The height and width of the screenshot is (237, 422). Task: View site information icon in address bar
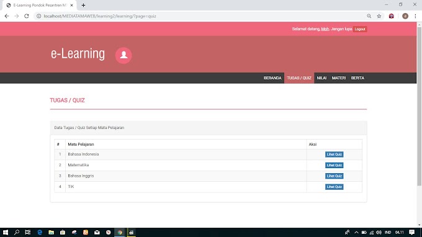tap(38, 16)
